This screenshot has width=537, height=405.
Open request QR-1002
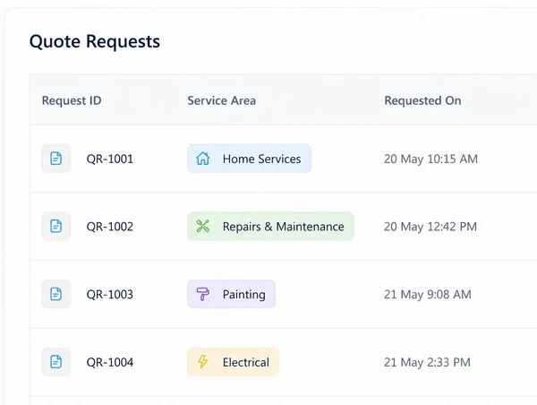coord(109,227)
